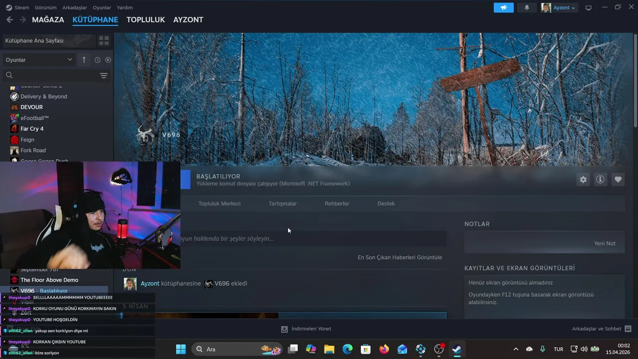Open the Topluluk Merkezi tab
638x359 pixels.
click(219, 203)
